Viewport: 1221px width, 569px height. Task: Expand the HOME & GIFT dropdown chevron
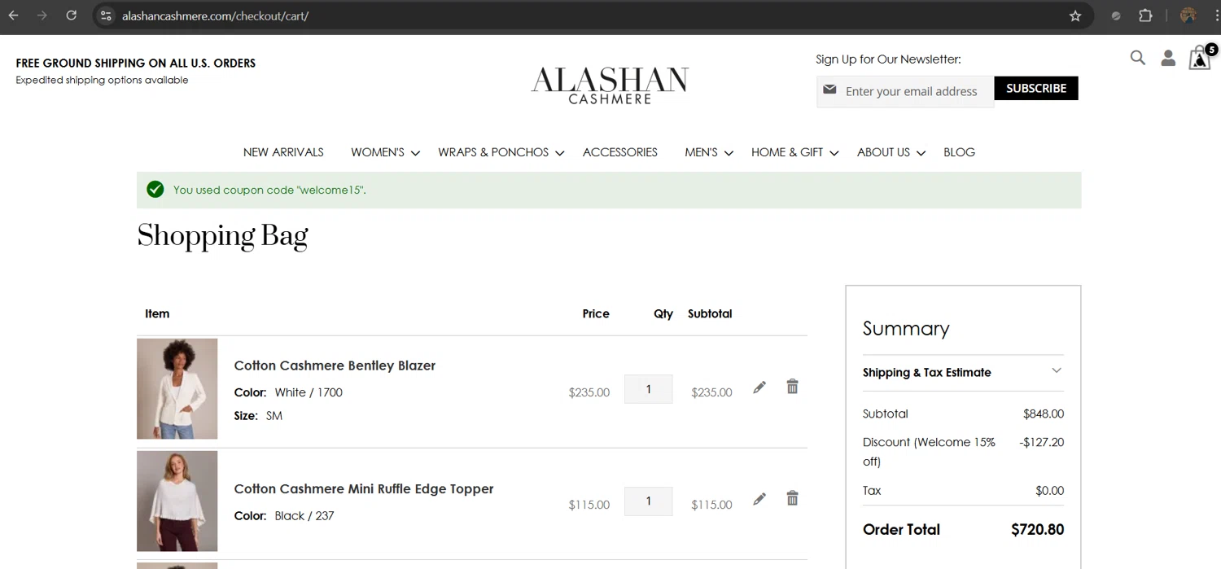pyautogui.click(x=834, y=153)
